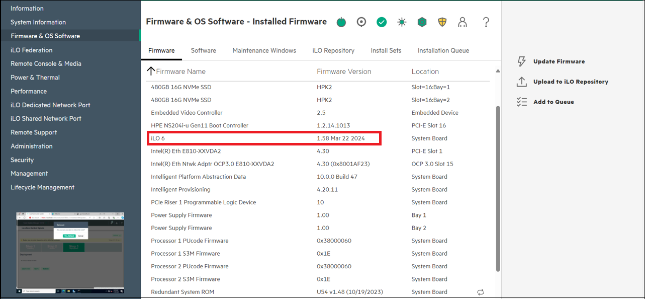The width and height of the screenshot is (645, 299).
Task: Open health status via green checkmark icon
Action: coord(381,22)
